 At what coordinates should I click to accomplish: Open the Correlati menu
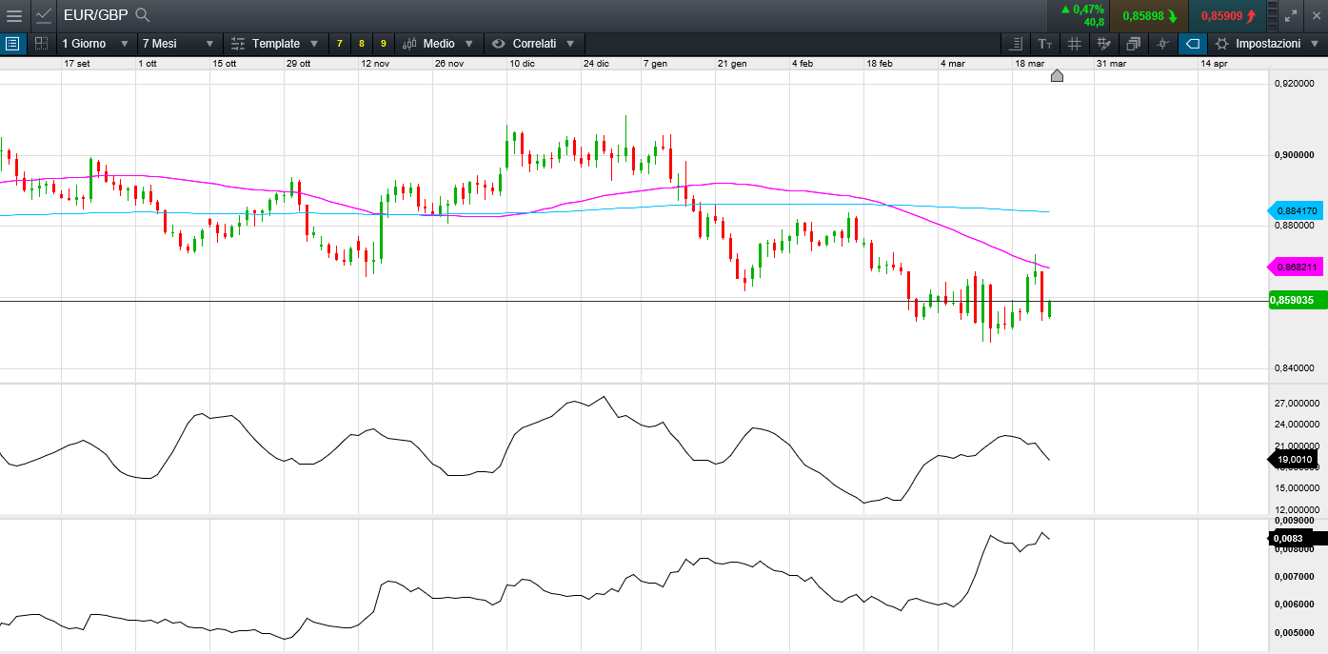tap(534, 44)
